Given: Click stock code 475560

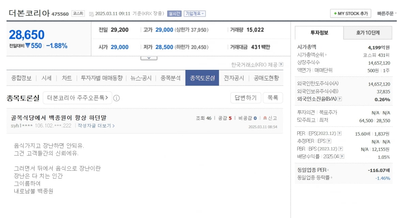Looking at the screenshot, I should (x=60, y=14).
